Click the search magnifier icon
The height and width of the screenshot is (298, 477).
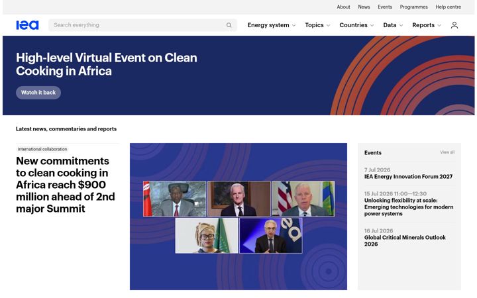click(229, 25)
